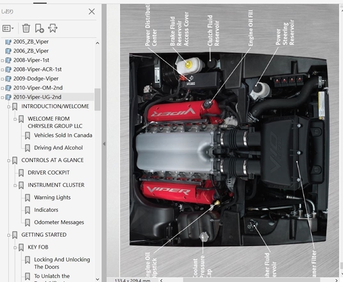Collapse the 2010-Viper-UG-2nd bookmark tree
This screenshot has height=282, width=343.
(x=2, y=97)
